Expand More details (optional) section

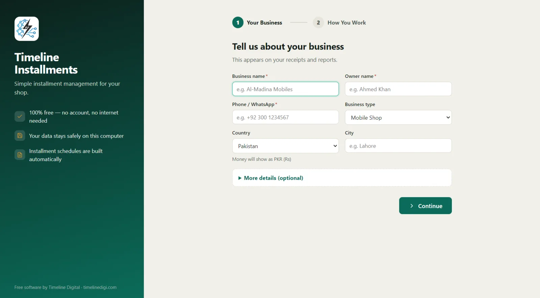click(342, 178)
